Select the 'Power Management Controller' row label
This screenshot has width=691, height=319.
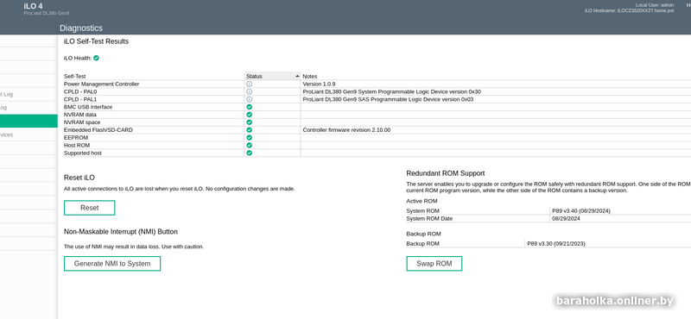(x=101, y=84)
